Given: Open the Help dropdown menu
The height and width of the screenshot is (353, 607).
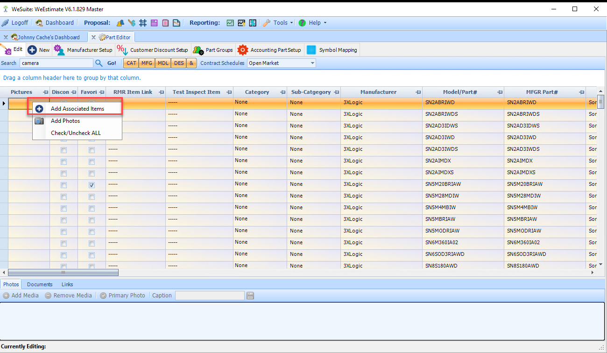Looking at the screenshot, I should 312,22.
